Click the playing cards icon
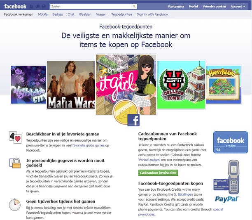Screen dimensions: 252x220 (15, 137)
